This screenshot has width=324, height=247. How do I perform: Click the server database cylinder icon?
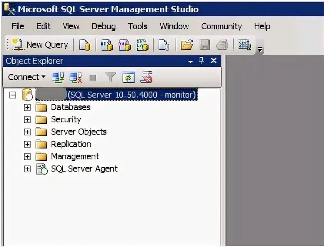[x=27, y=95]
